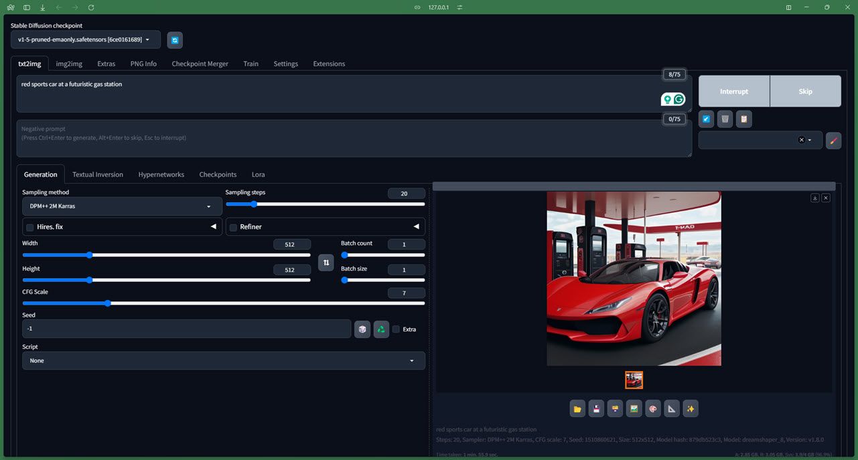858x460 pixels.
Task: Enable the Refiner checkbox
Action: coord(233,227)
